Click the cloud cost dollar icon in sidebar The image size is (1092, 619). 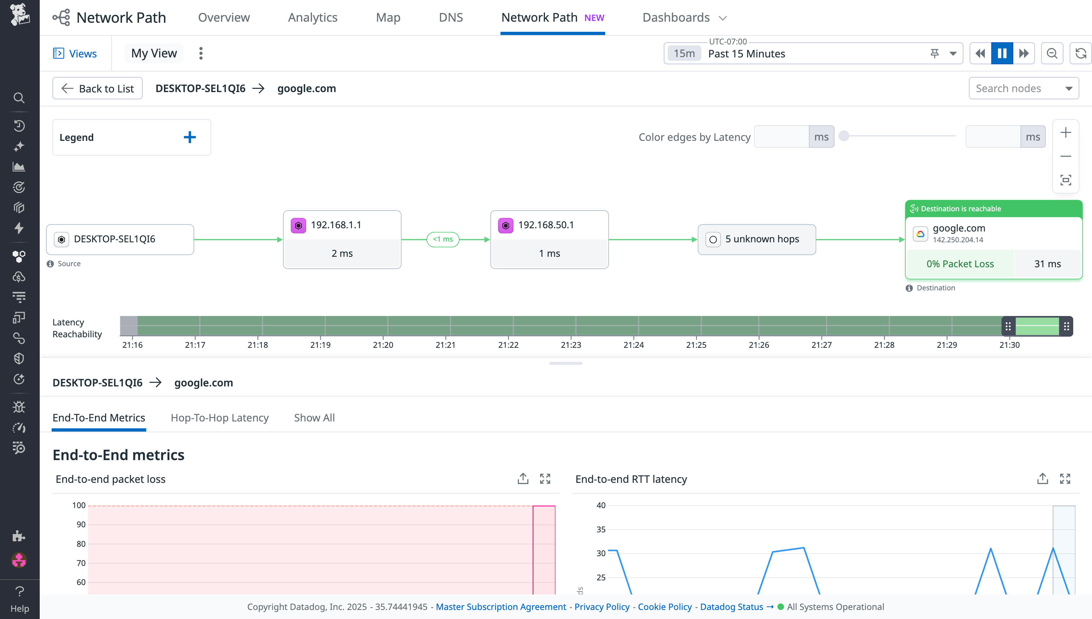coord(19,277)
